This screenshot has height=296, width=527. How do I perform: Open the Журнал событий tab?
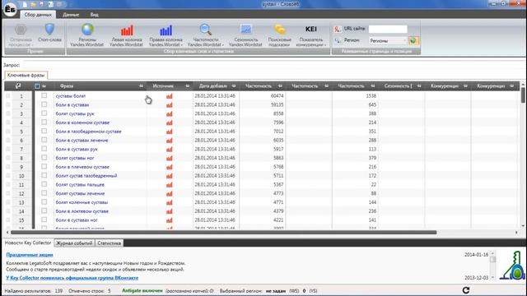(74, 243)
